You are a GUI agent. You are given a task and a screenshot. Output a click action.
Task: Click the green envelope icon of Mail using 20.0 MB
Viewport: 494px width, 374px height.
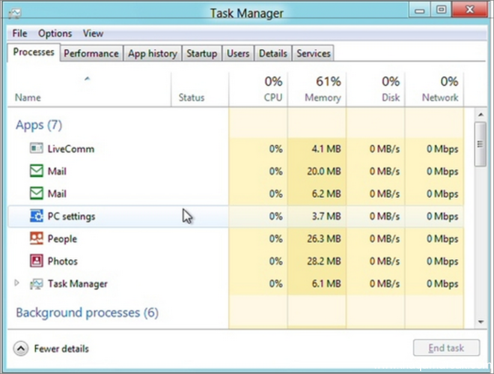36,171
